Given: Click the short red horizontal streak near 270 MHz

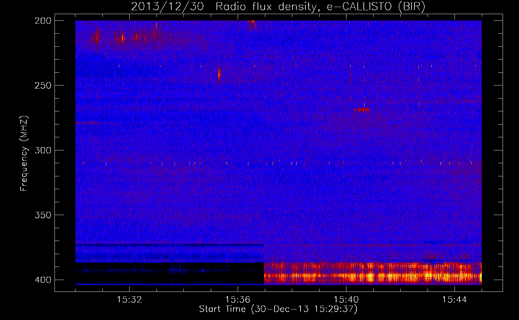Looking at the screenshot, I should [362, 110].
